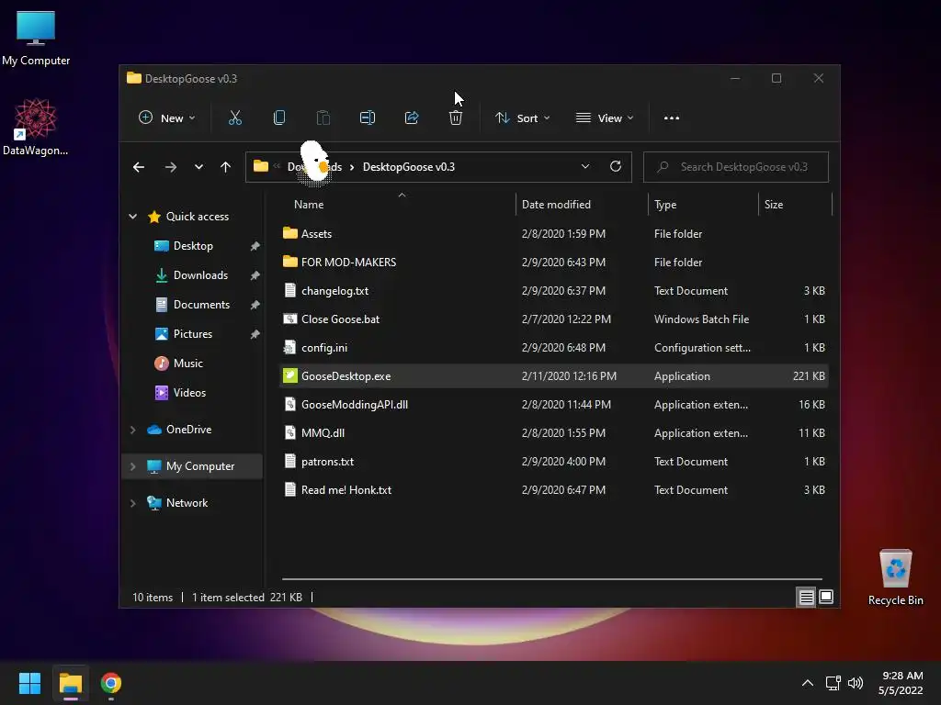The image size is (941, 705).
Task: Open Music in the sidebar
Action: 187,364
